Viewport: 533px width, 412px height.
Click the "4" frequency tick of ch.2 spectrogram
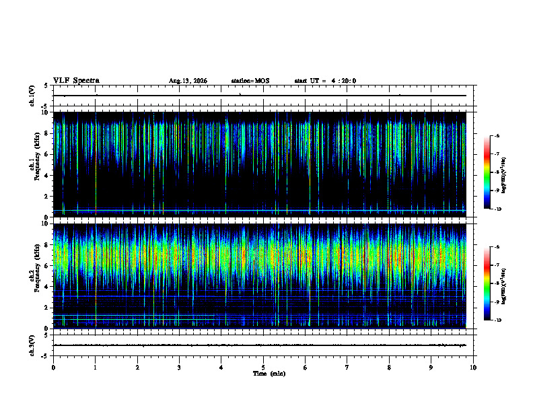click(x=47, y=287)
